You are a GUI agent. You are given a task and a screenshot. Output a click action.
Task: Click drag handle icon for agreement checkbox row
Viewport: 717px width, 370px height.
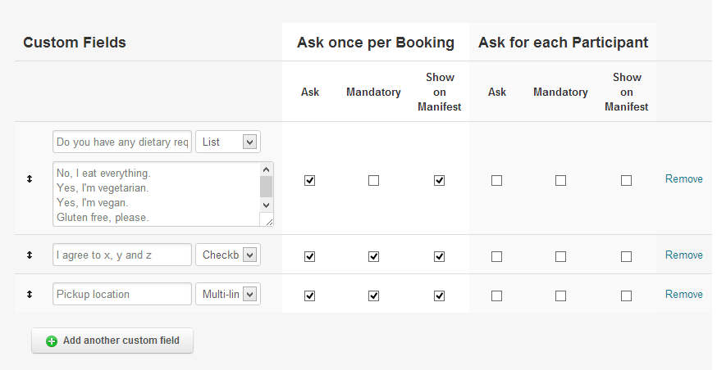coord(30,255)
